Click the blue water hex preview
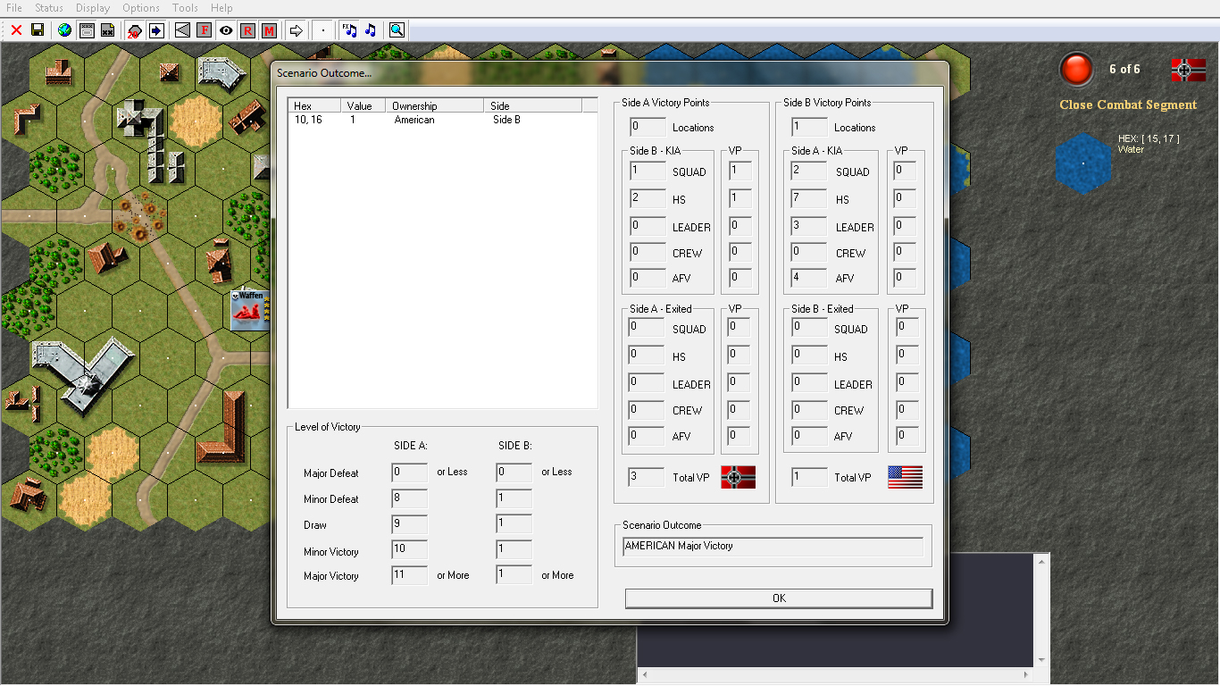Image resolution: width=1220 pixels, height=686 pixels. (1083, 163)
